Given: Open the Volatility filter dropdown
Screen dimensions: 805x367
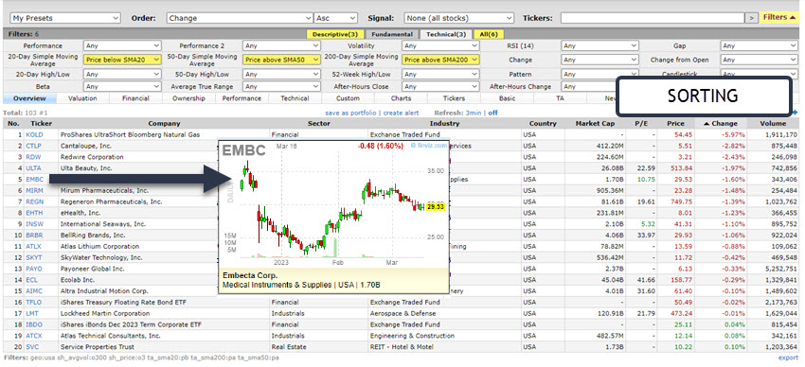Looking at the screenshot, I should (x=441, y=45).
